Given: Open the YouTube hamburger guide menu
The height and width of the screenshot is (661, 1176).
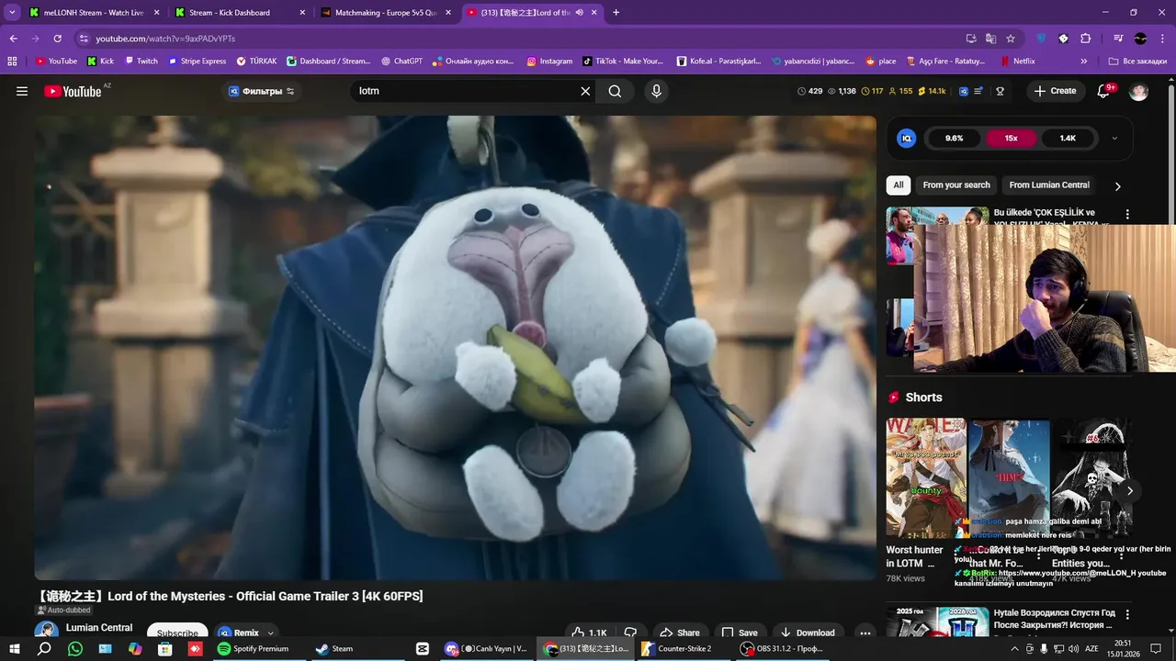Looking at the screenshot, I should pyautogui.click(x=22, y=91).
